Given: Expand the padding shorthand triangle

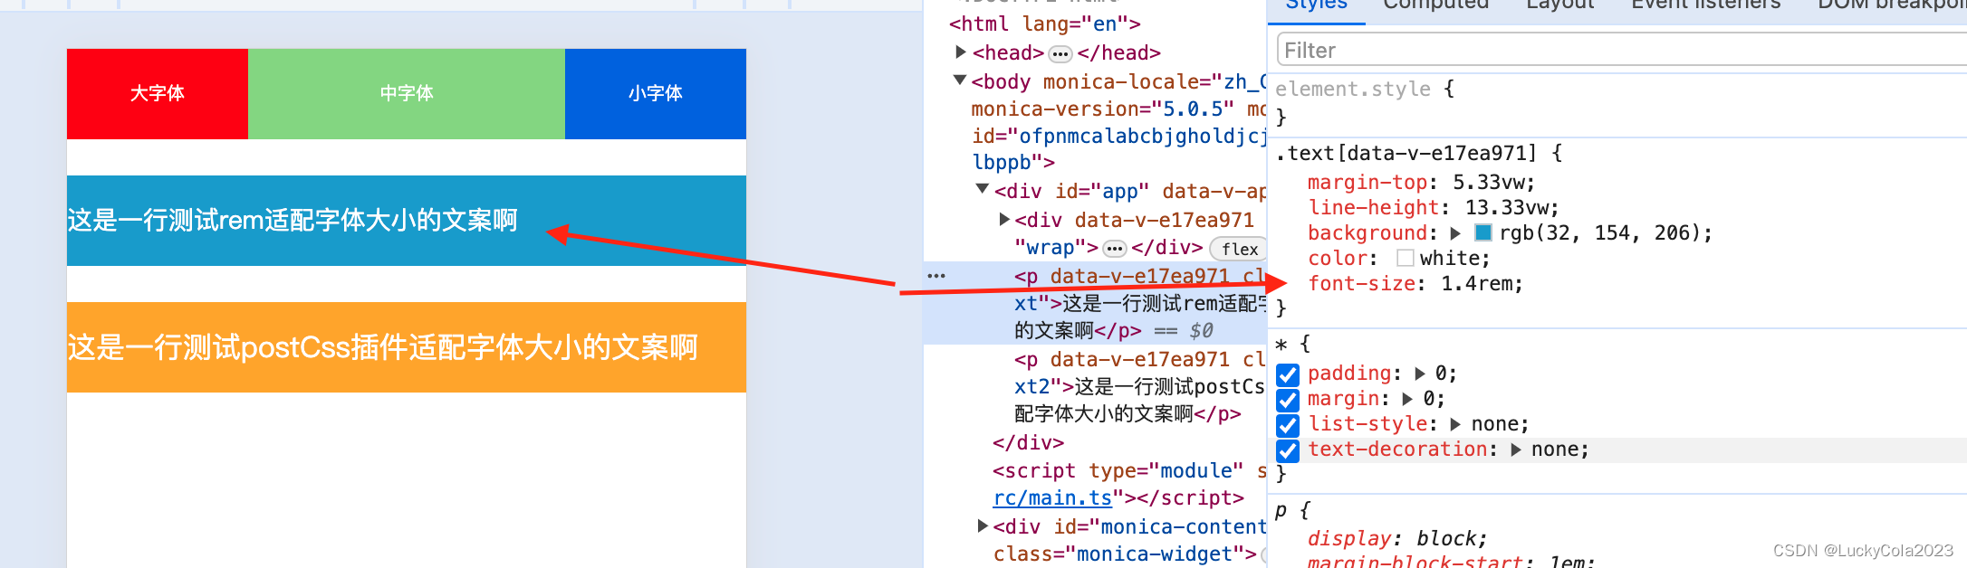Looking at the screenshot, I should (x=1419, y=374).
